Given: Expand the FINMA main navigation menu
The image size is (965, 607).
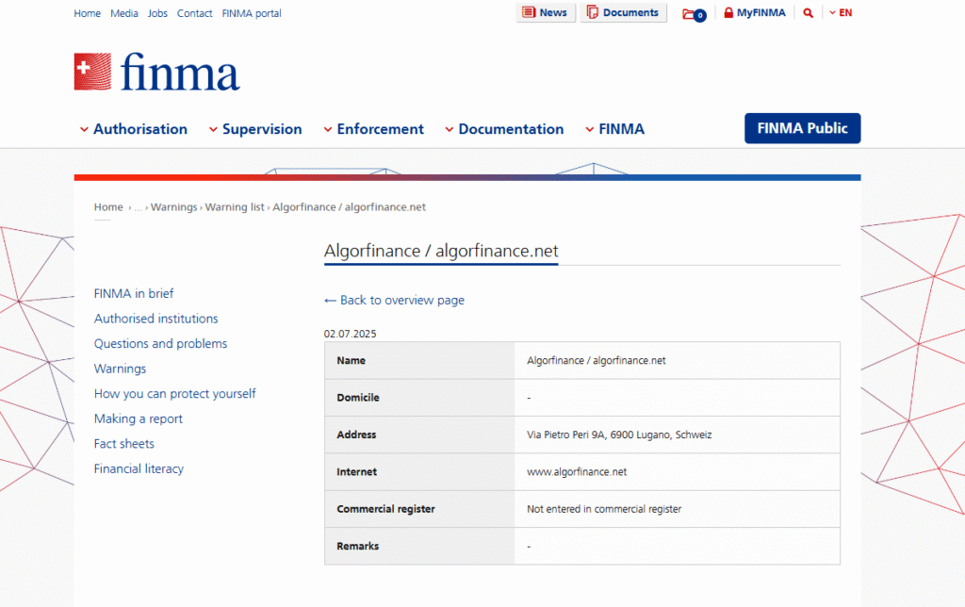Looking at the screenshot, I should (x=614, y=129).
